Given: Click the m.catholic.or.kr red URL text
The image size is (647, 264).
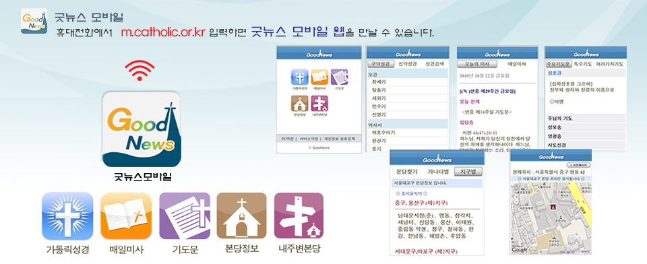Looking at the screenshot, I should click(x=163, y=32).
